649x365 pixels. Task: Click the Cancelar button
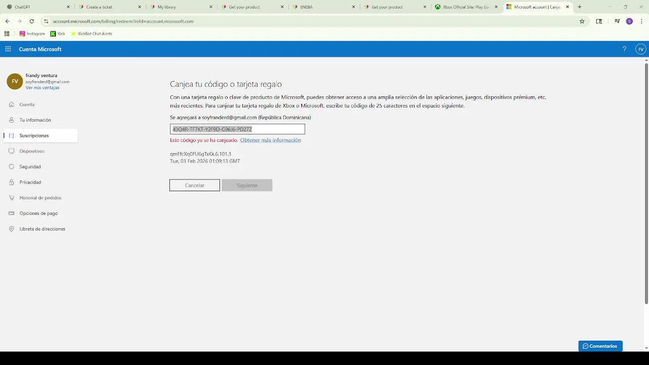195,185
